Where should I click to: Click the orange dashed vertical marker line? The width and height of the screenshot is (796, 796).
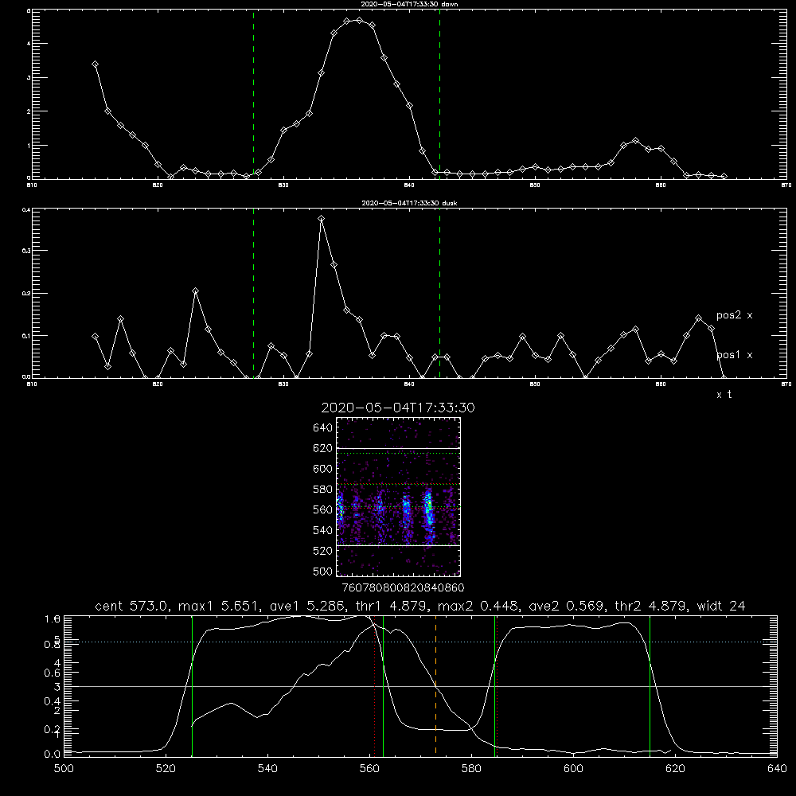point(435,686)
